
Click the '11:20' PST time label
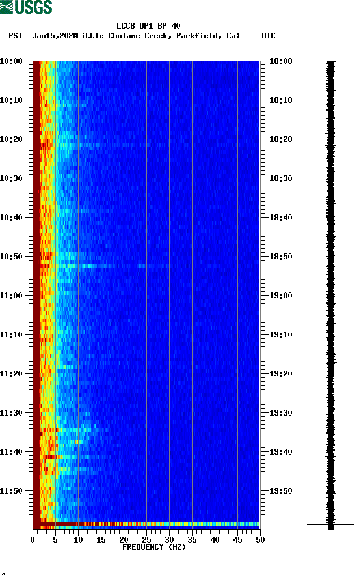click(x=11, y=373)
